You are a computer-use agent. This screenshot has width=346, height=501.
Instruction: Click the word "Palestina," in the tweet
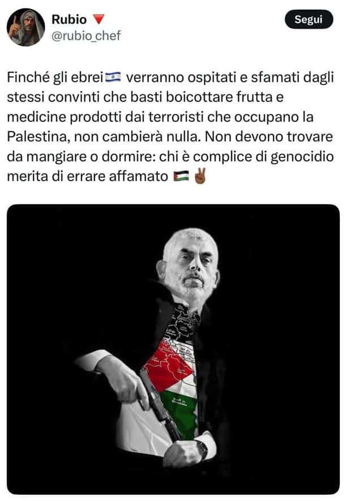[x=39, y=137]
